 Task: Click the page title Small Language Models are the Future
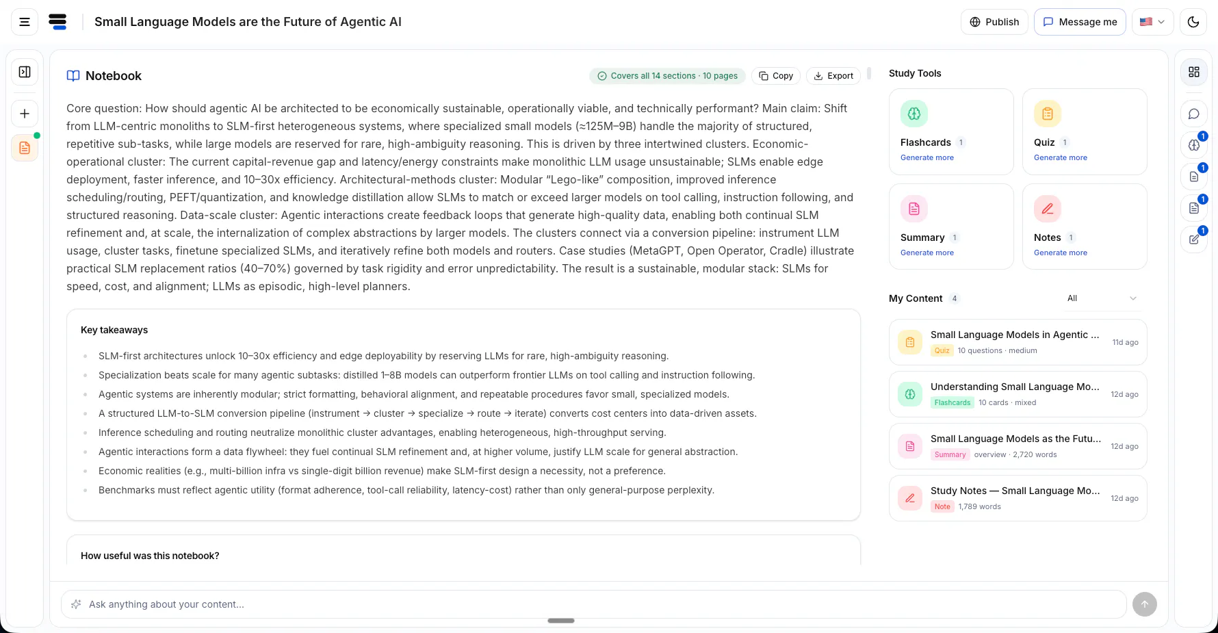pyautogui.click(x=248, y=22)
